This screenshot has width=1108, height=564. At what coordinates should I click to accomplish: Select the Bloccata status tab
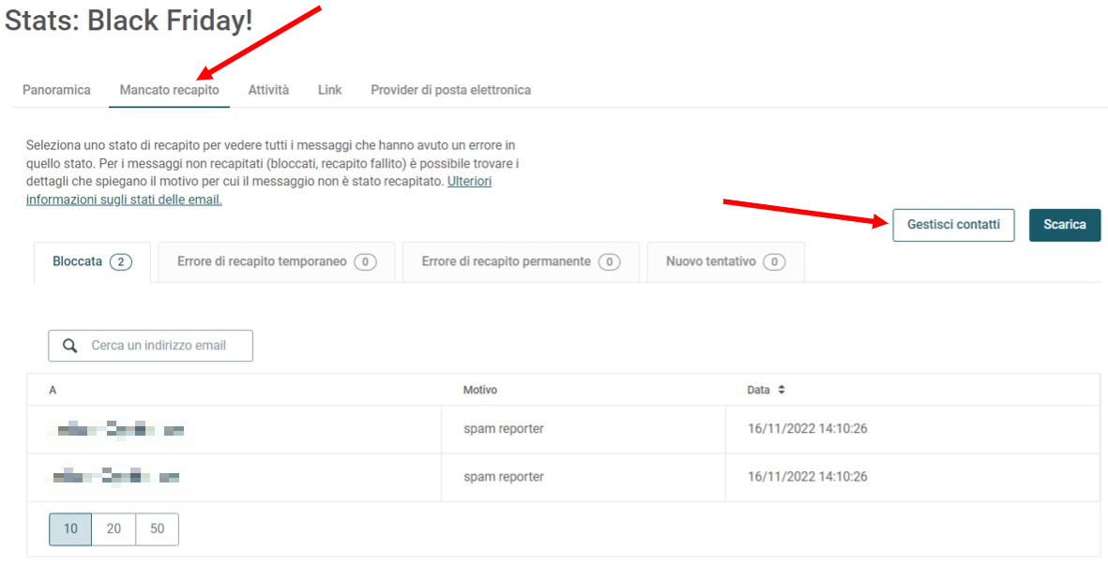[92, 262]
